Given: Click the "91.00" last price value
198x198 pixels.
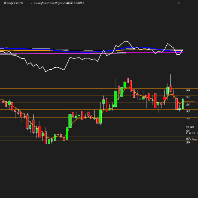Looking at the screenshot, I should coord(190,127).
